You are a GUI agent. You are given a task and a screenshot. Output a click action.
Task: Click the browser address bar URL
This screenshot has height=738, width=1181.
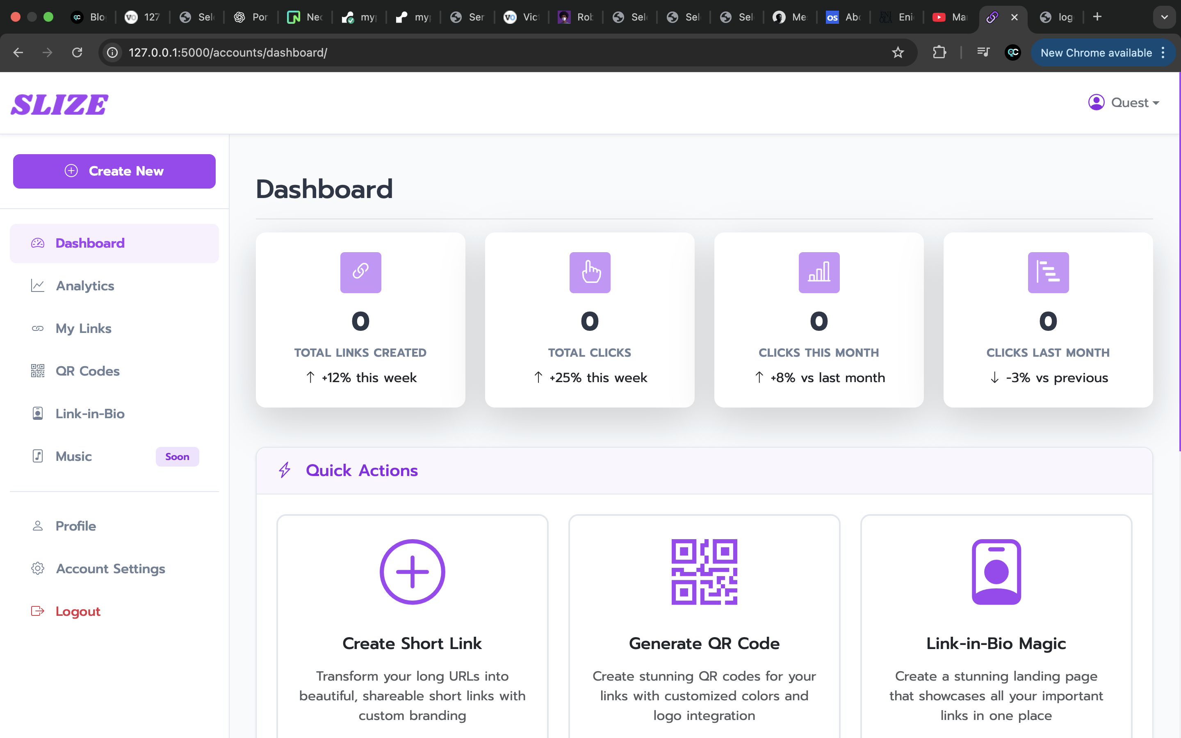click(x=228, y=53)
